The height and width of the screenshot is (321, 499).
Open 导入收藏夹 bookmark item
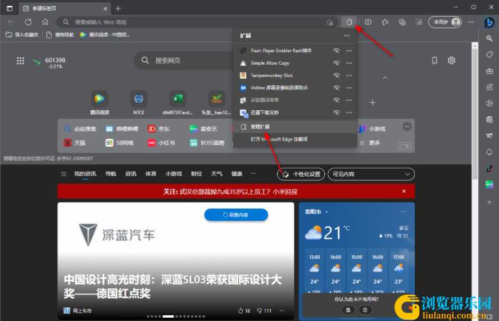[x=22, y=35]
